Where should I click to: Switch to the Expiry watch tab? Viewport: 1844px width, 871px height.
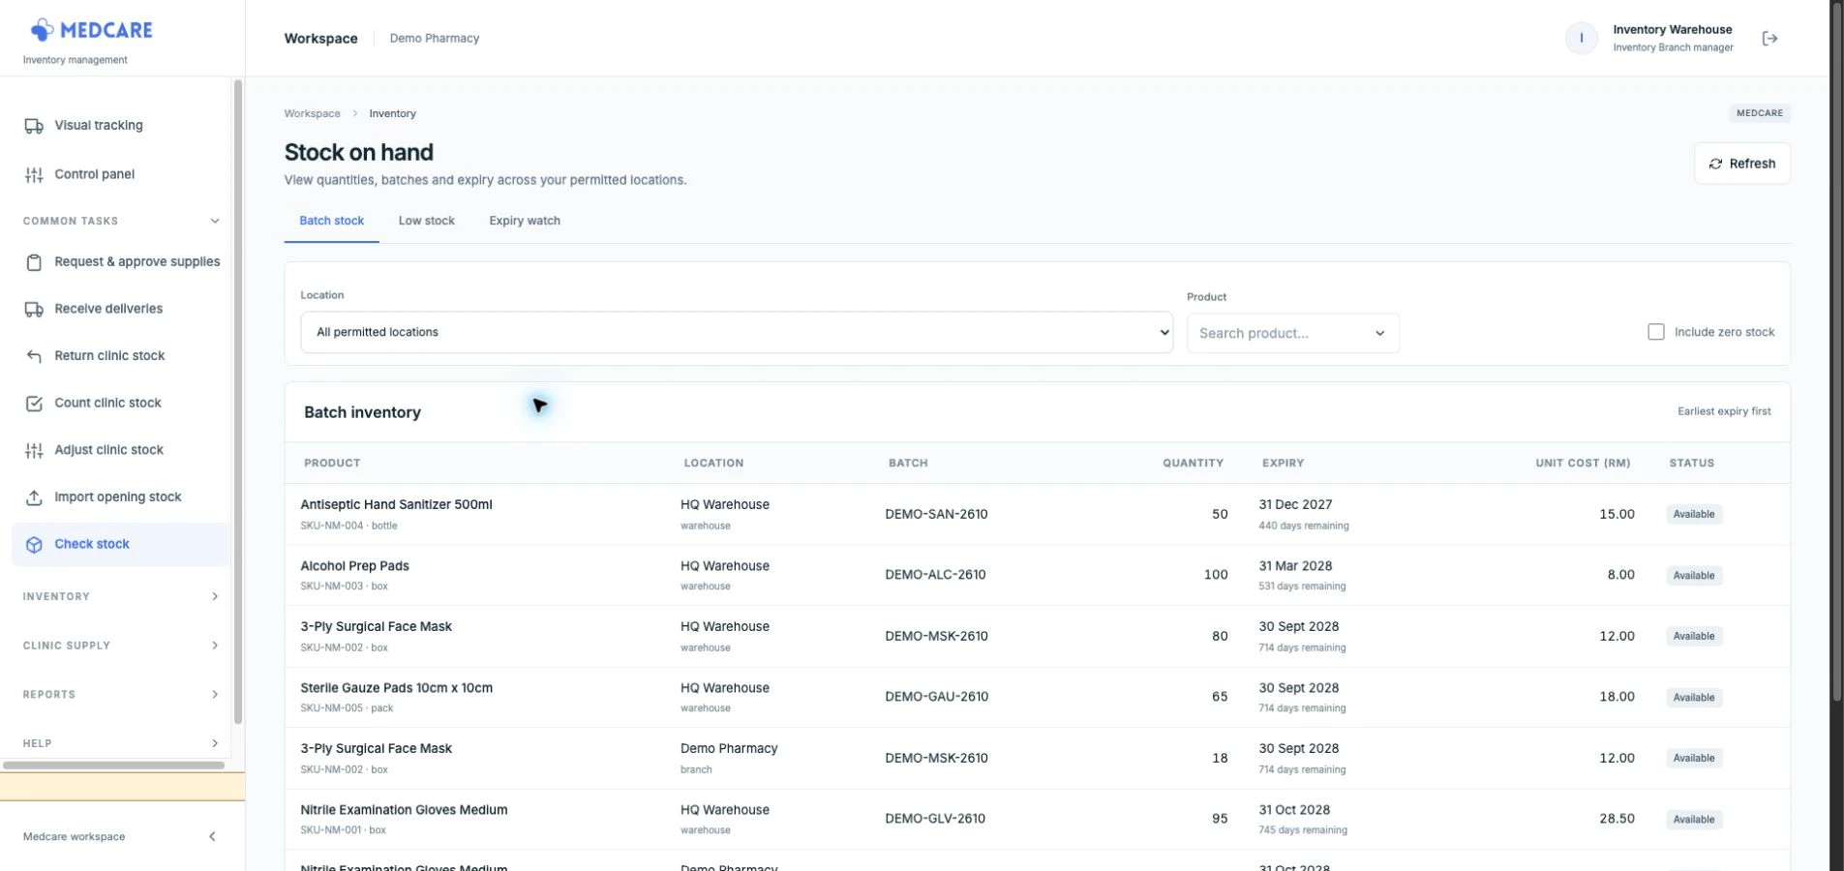[525, 221]
